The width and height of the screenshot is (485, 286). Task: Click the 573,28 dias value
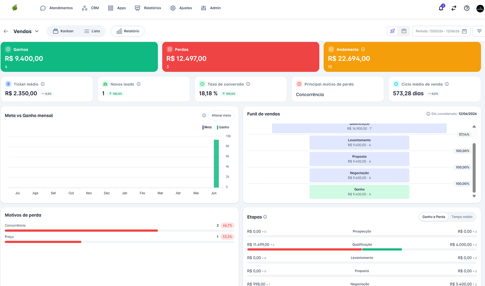point(408,94)
